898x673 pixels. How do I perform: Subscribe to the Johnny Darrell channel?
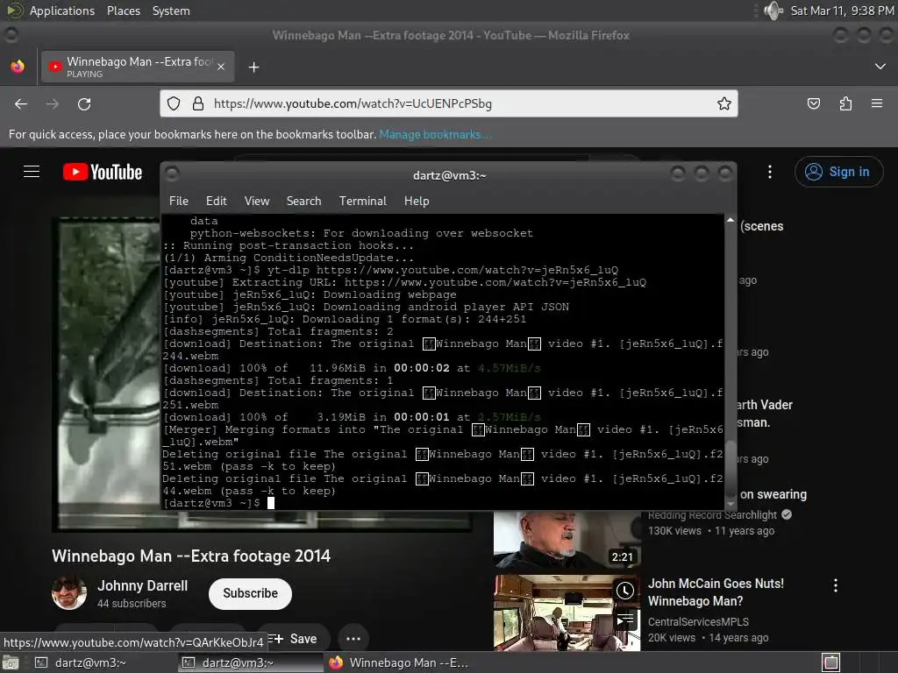250,593
